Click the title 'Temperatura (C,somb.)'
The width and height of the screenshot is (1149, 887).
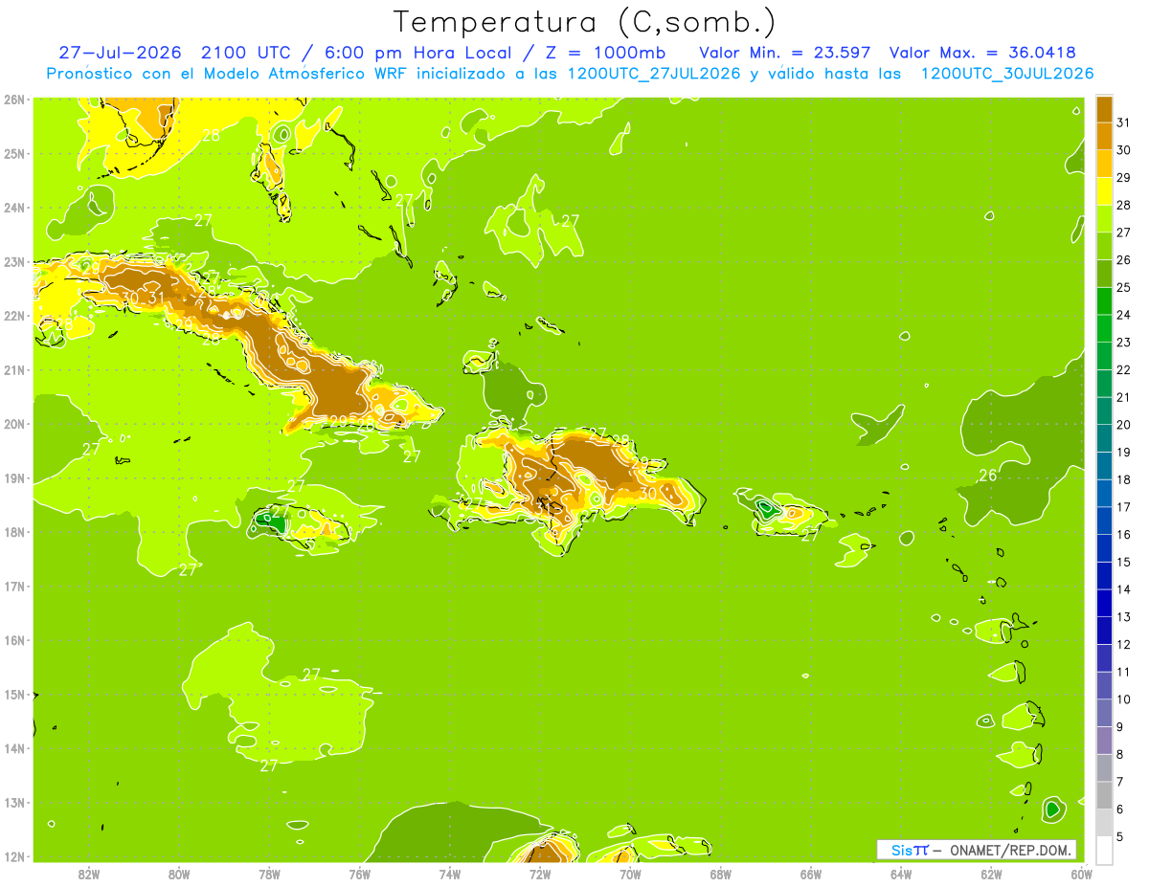tap(584, 22)
